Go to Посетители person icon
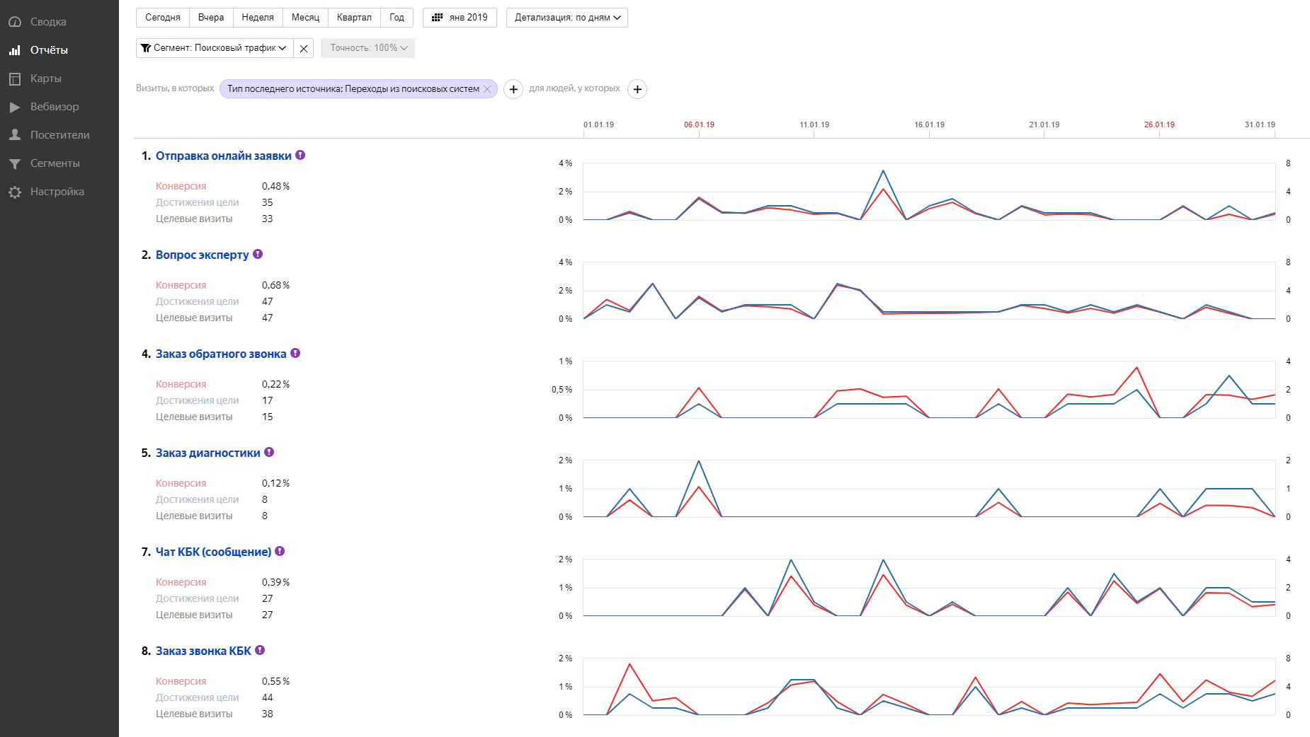The height and width of the screenshot is (737, 1310). pyautogui.click(x=14, y=135)
